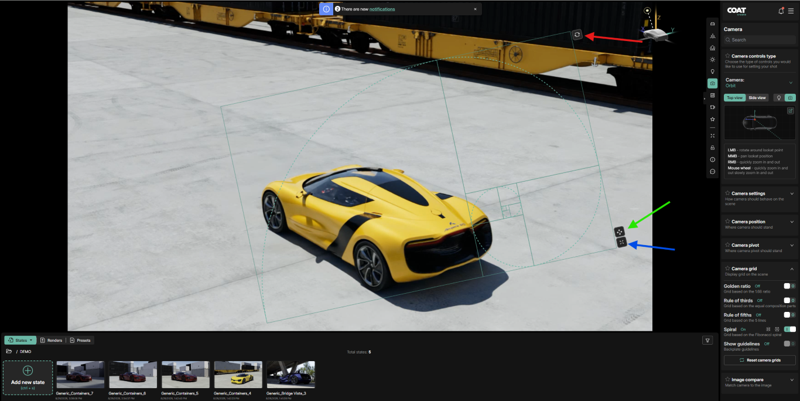The image size is (800, 401).
Task: Open the car icon in sidebar
Action: [x=712, y=24]
